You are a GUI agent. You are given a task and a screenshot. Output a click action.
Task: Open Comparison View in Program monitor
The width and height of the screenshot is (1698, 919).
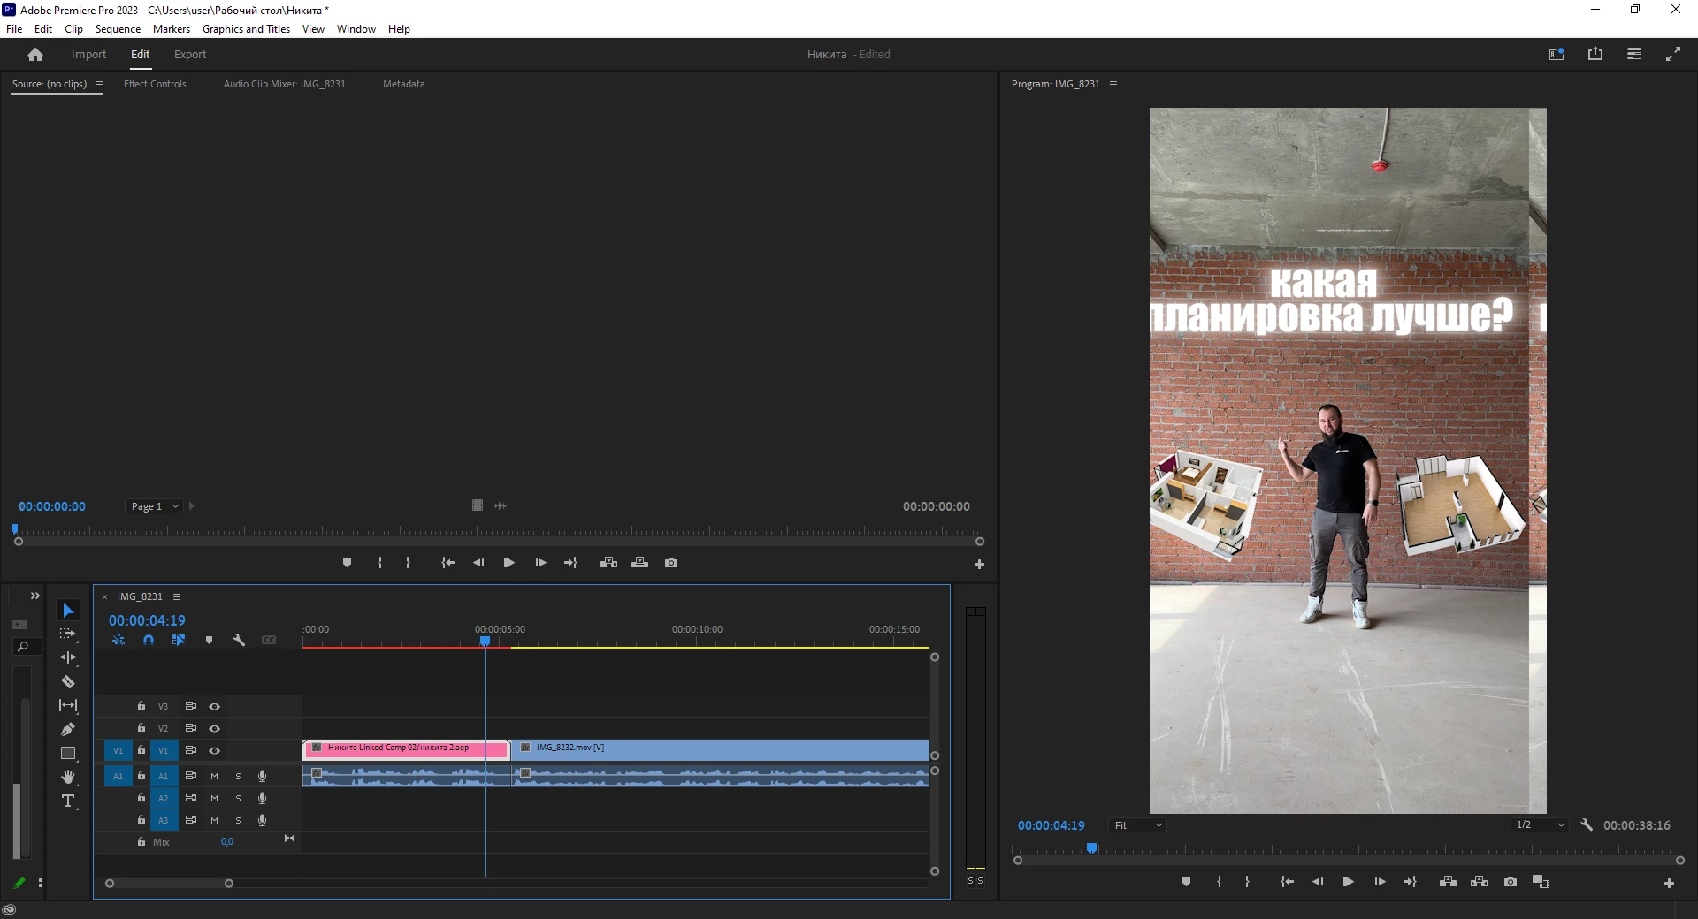point(1541,882)
